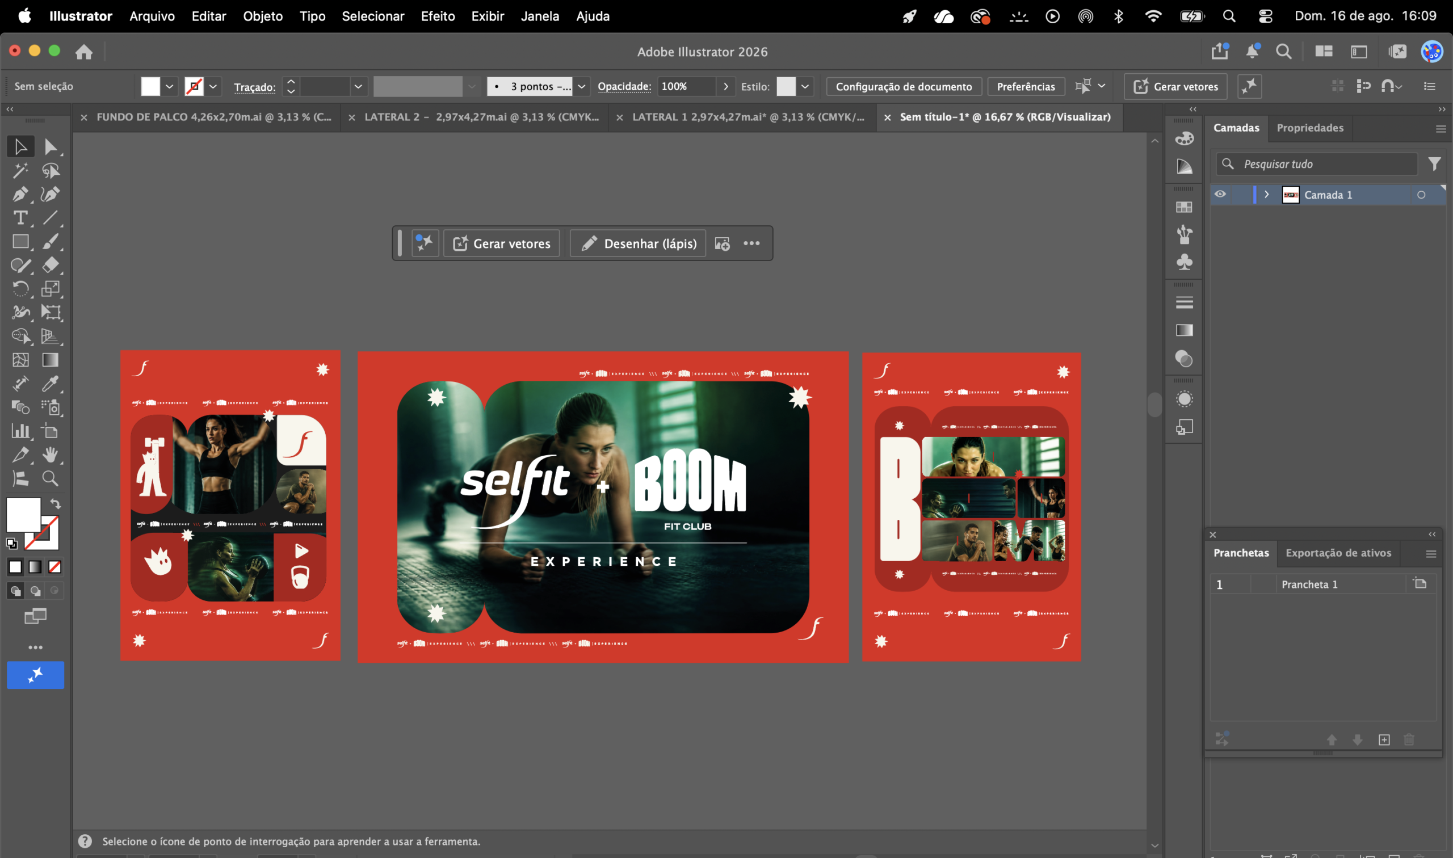Select the Lasso tool
The width and height of the screenshot is (1453, 858).
pos(51,171)
